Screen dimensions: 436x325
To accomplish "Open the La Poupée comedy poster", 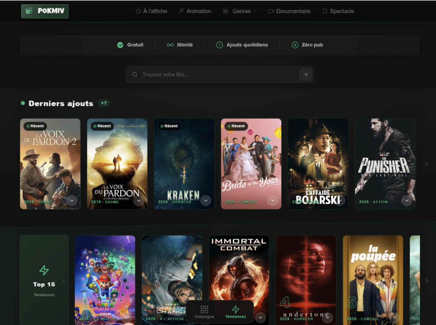I will (373, 280).
